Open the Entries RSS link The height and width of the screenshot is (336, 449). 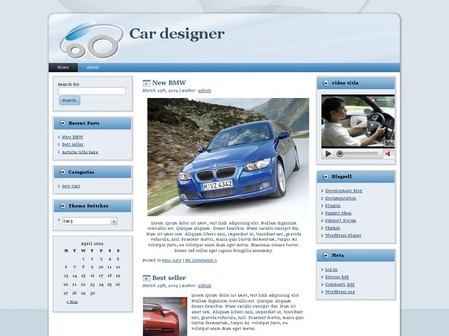pyautogui.click(x=337, y=277)
